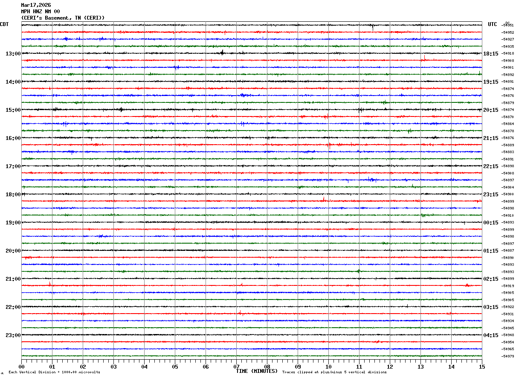Click minute axis tick label 14
The height and width of the screenshot is (378, 516).
click(x=451, y=366)
